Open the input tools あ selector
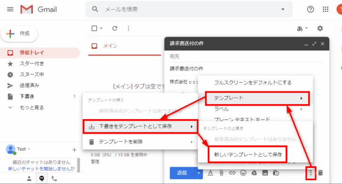Screen dimensions: 342x184 tap(302, 28)
